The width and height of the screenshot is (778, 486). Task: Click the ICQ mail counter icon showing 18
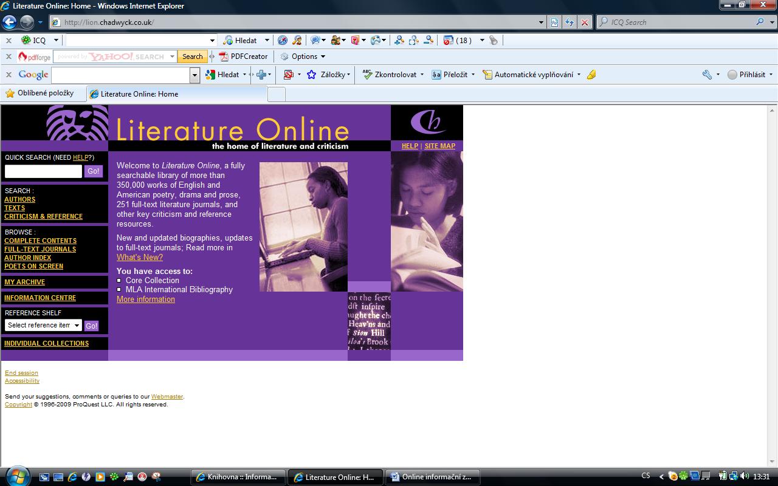458,40
